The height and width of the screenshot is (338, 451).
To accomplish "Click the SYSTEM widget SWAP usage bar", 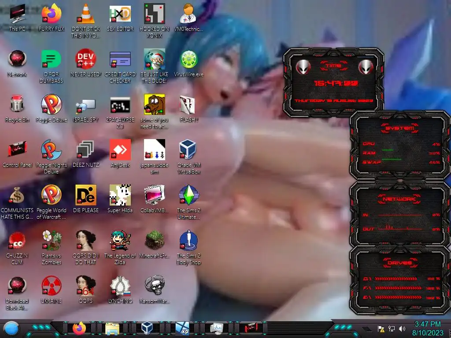I will (x=391, y=159).
